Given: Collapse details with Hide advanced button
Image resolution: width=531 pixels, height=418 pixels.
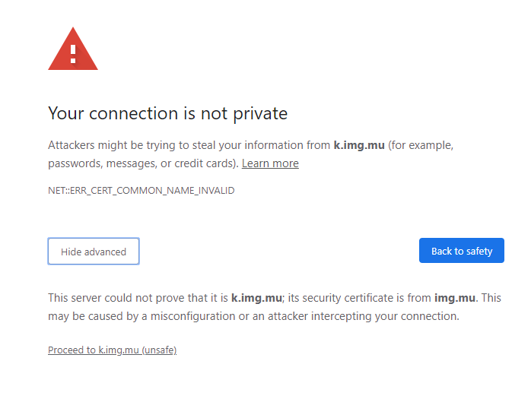Looking at the screenshot, I should tap(94, 252).
